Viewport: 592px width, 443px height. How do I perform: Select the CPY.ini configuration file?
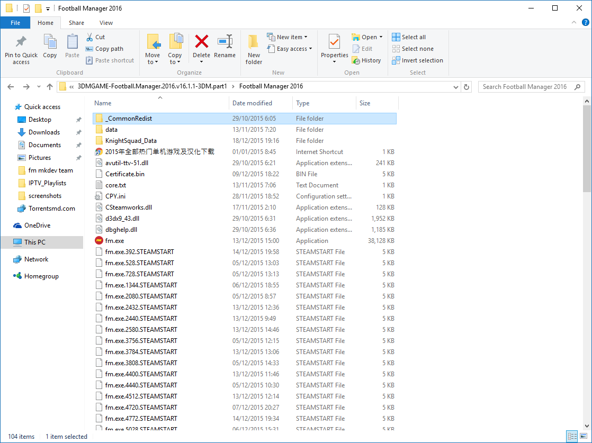[x=245, y=196]
